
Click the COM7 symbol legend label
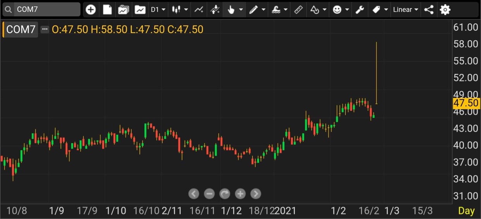pyautogui.click(x=21, y=29)
